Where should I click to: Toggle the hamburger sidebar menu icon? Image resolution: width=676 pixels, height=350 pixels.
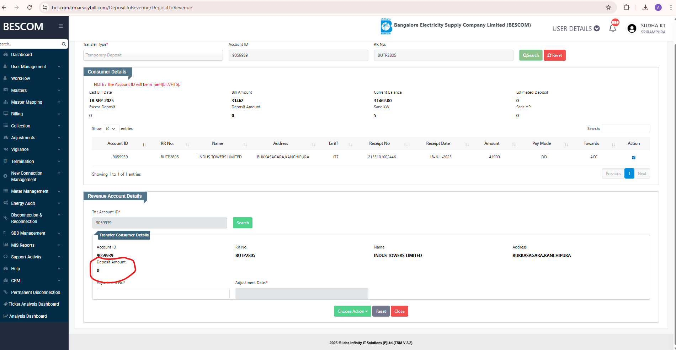[61, 26]
